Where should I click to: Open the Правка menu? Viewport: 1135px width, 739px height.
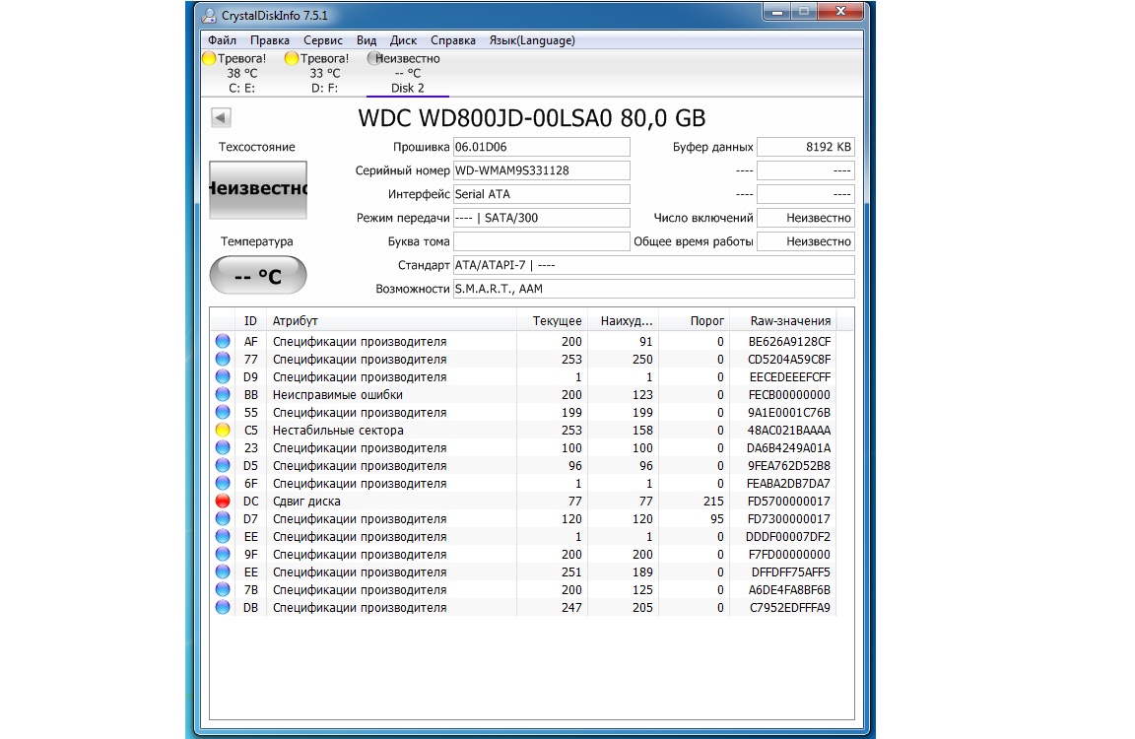coord(269,40)
